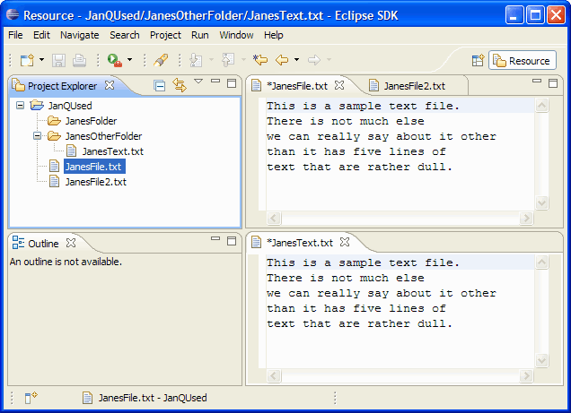Click the New wizard toolbar icon

[x=27, y=60]
